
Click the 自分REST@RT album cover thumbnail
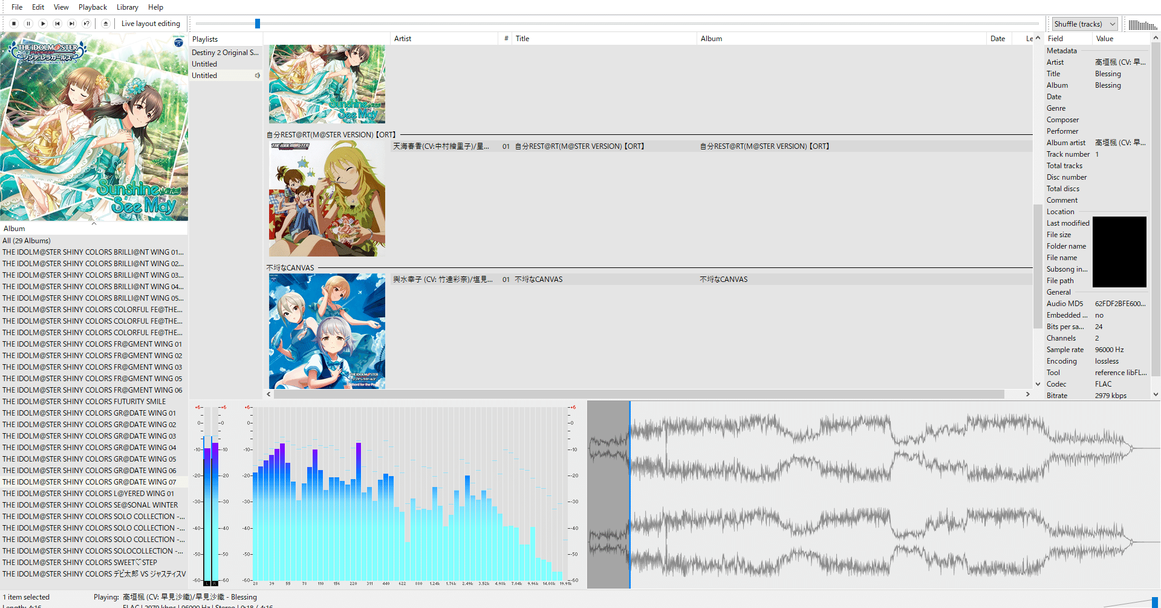pyautogui.click(x=327, y=198)
